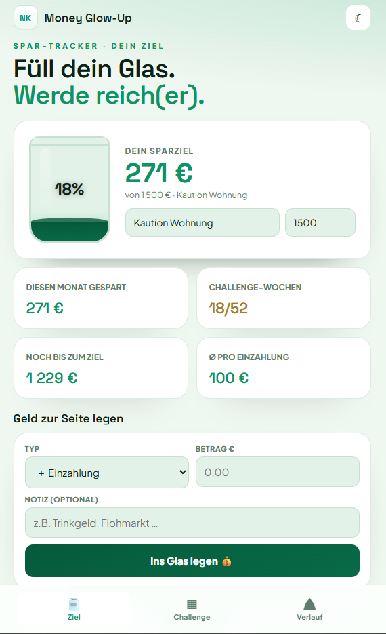Focus the Betrag € amount field
Screen dimensions: 386x634
[x=278, y=472]
